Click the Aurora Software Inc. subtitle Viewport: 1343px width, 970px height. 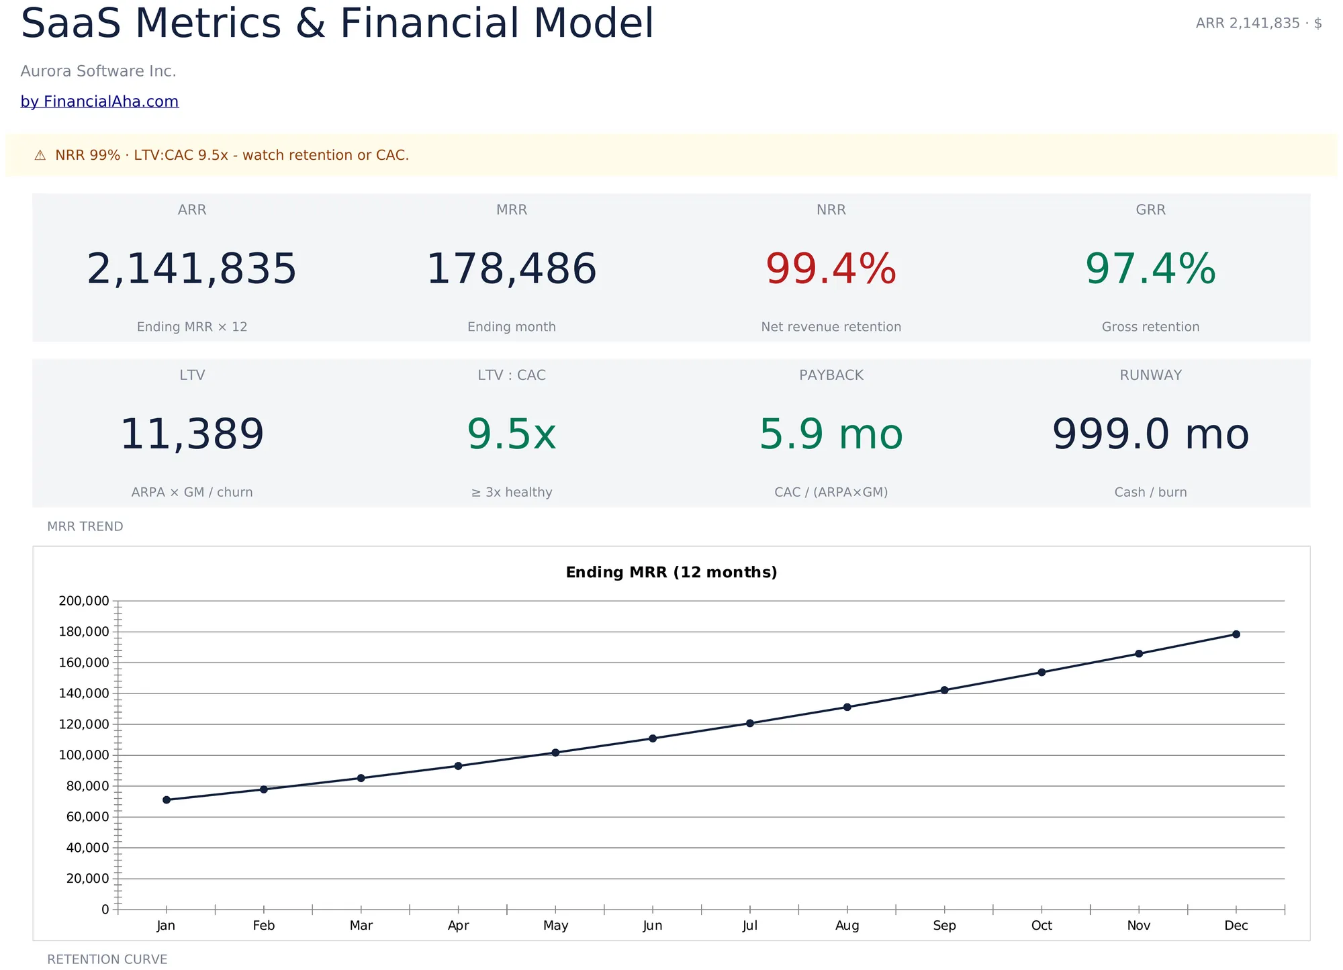(x=99, y=71)
